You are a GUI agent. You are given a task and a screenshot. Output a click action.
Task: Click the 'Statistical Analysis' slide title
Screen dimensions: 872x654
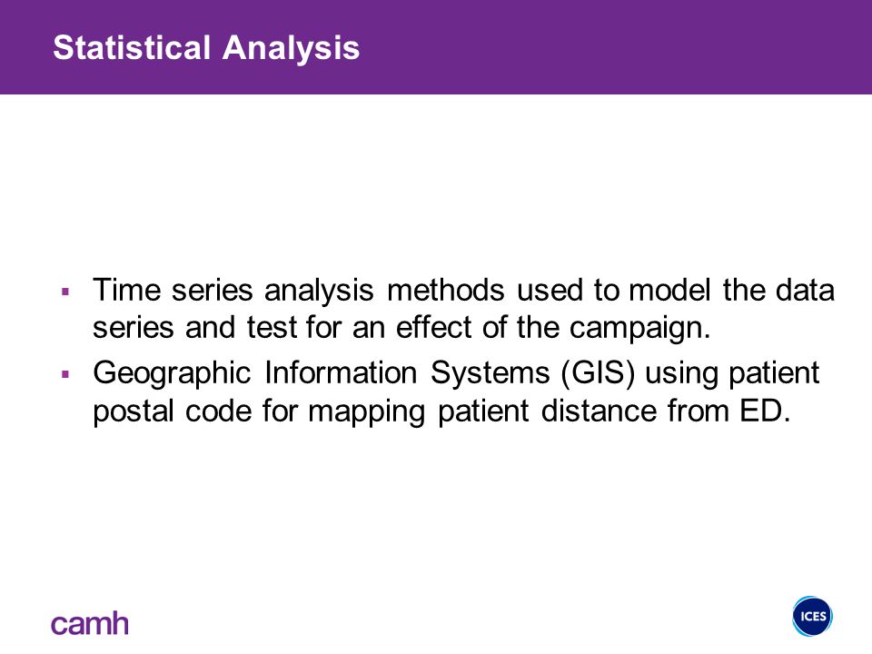pos(206,48)
